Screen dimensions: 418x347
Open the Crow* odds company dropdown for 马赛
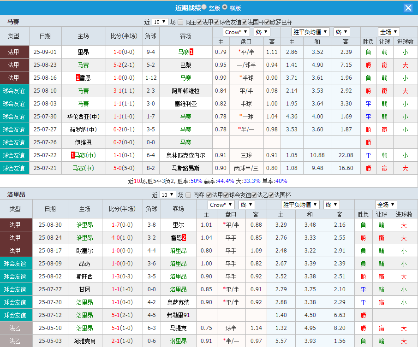[x=236, y=32]
